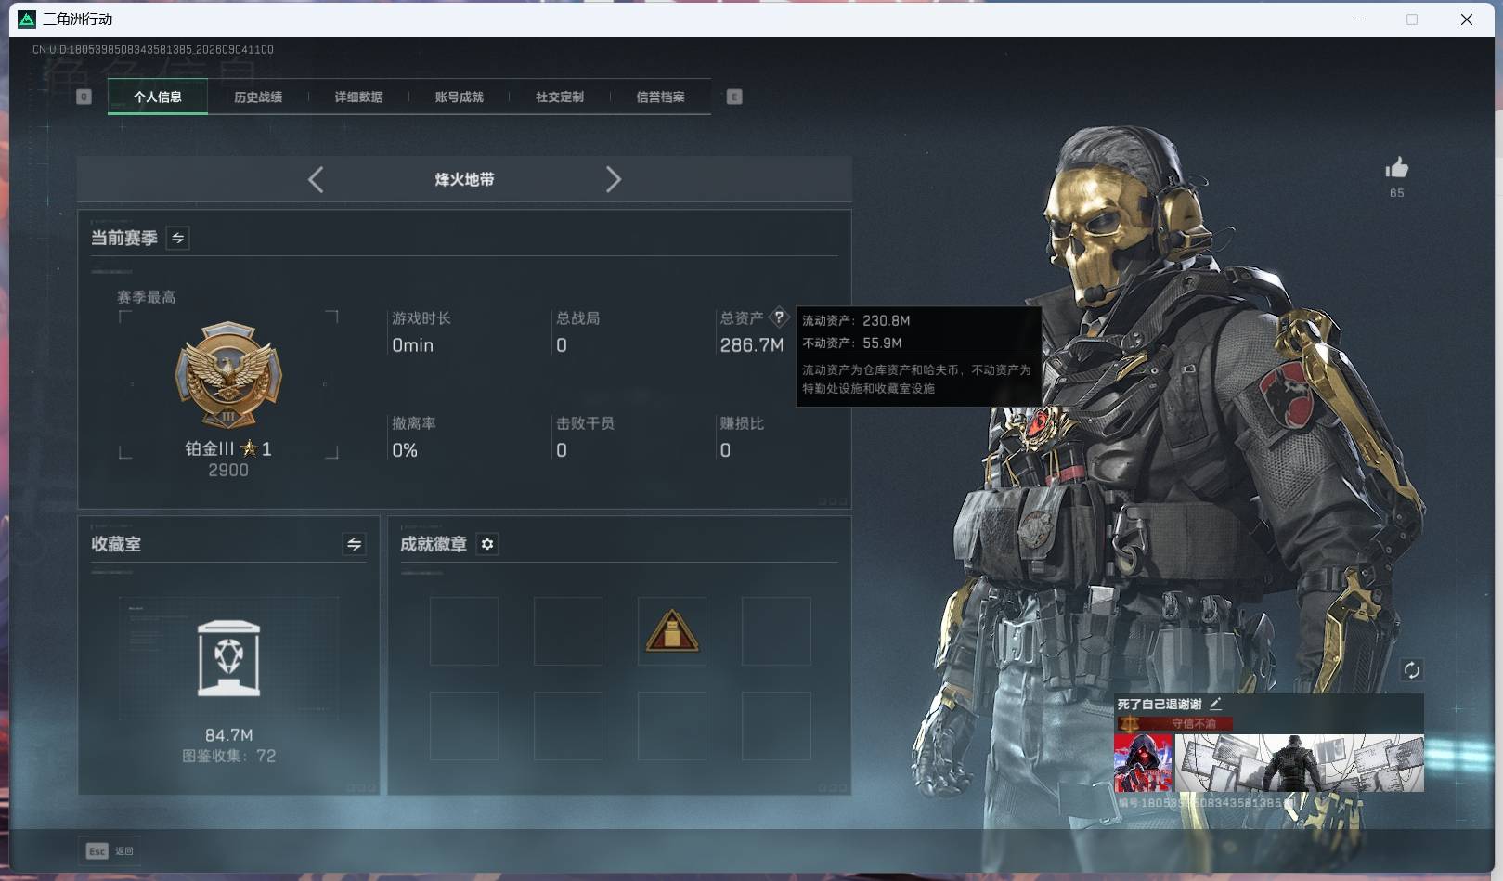Click the rotate character refresh icon
Screen dimensions: 1503x881
click(1411, 670)
